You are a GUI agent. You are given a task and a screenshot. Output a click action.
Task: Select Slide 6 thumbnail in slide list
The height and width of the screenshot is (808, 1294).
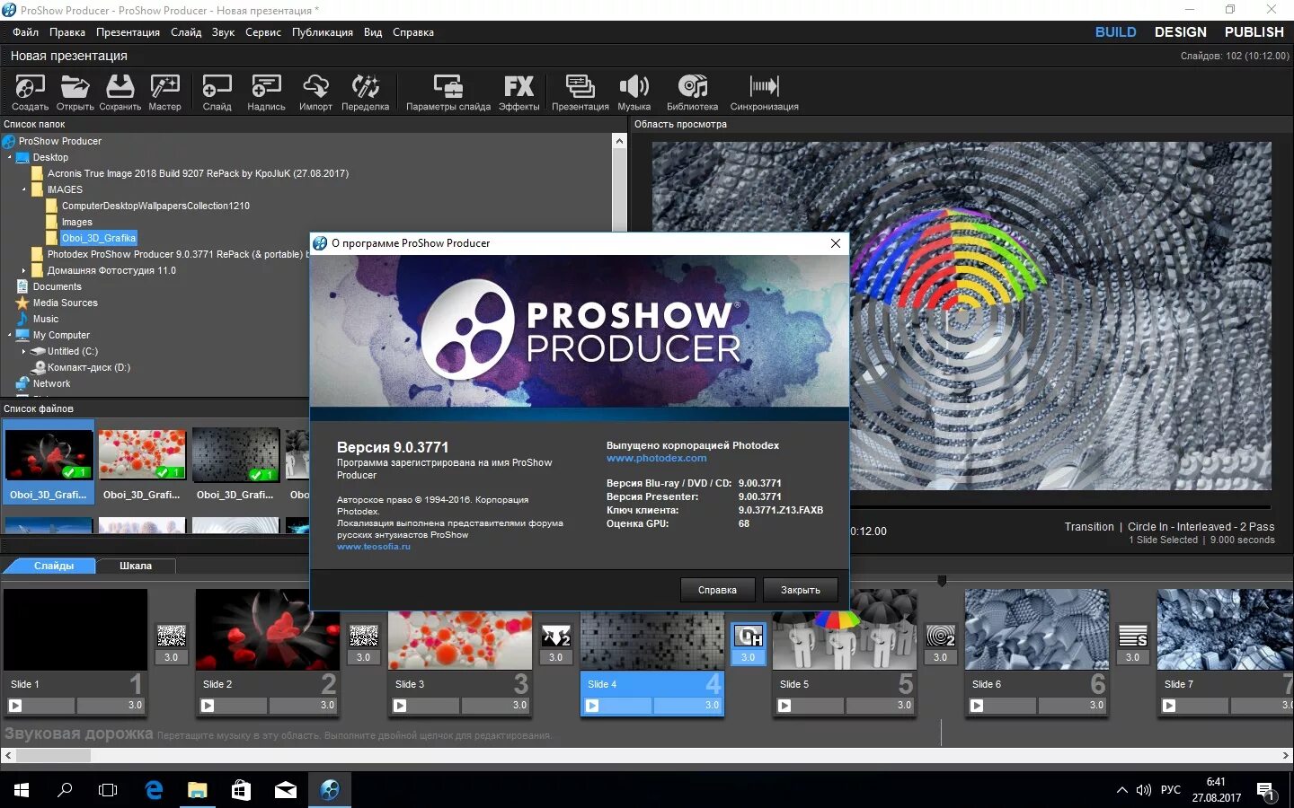[x=1037, y=629]
